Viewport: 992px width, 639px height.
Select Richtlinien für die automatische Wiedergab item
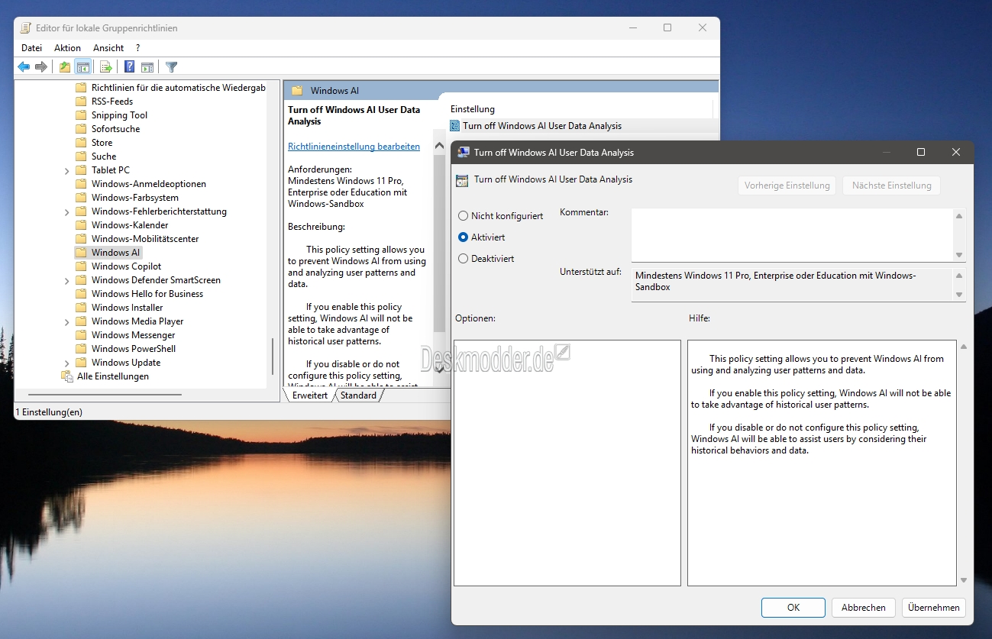(x=179, y=88)
